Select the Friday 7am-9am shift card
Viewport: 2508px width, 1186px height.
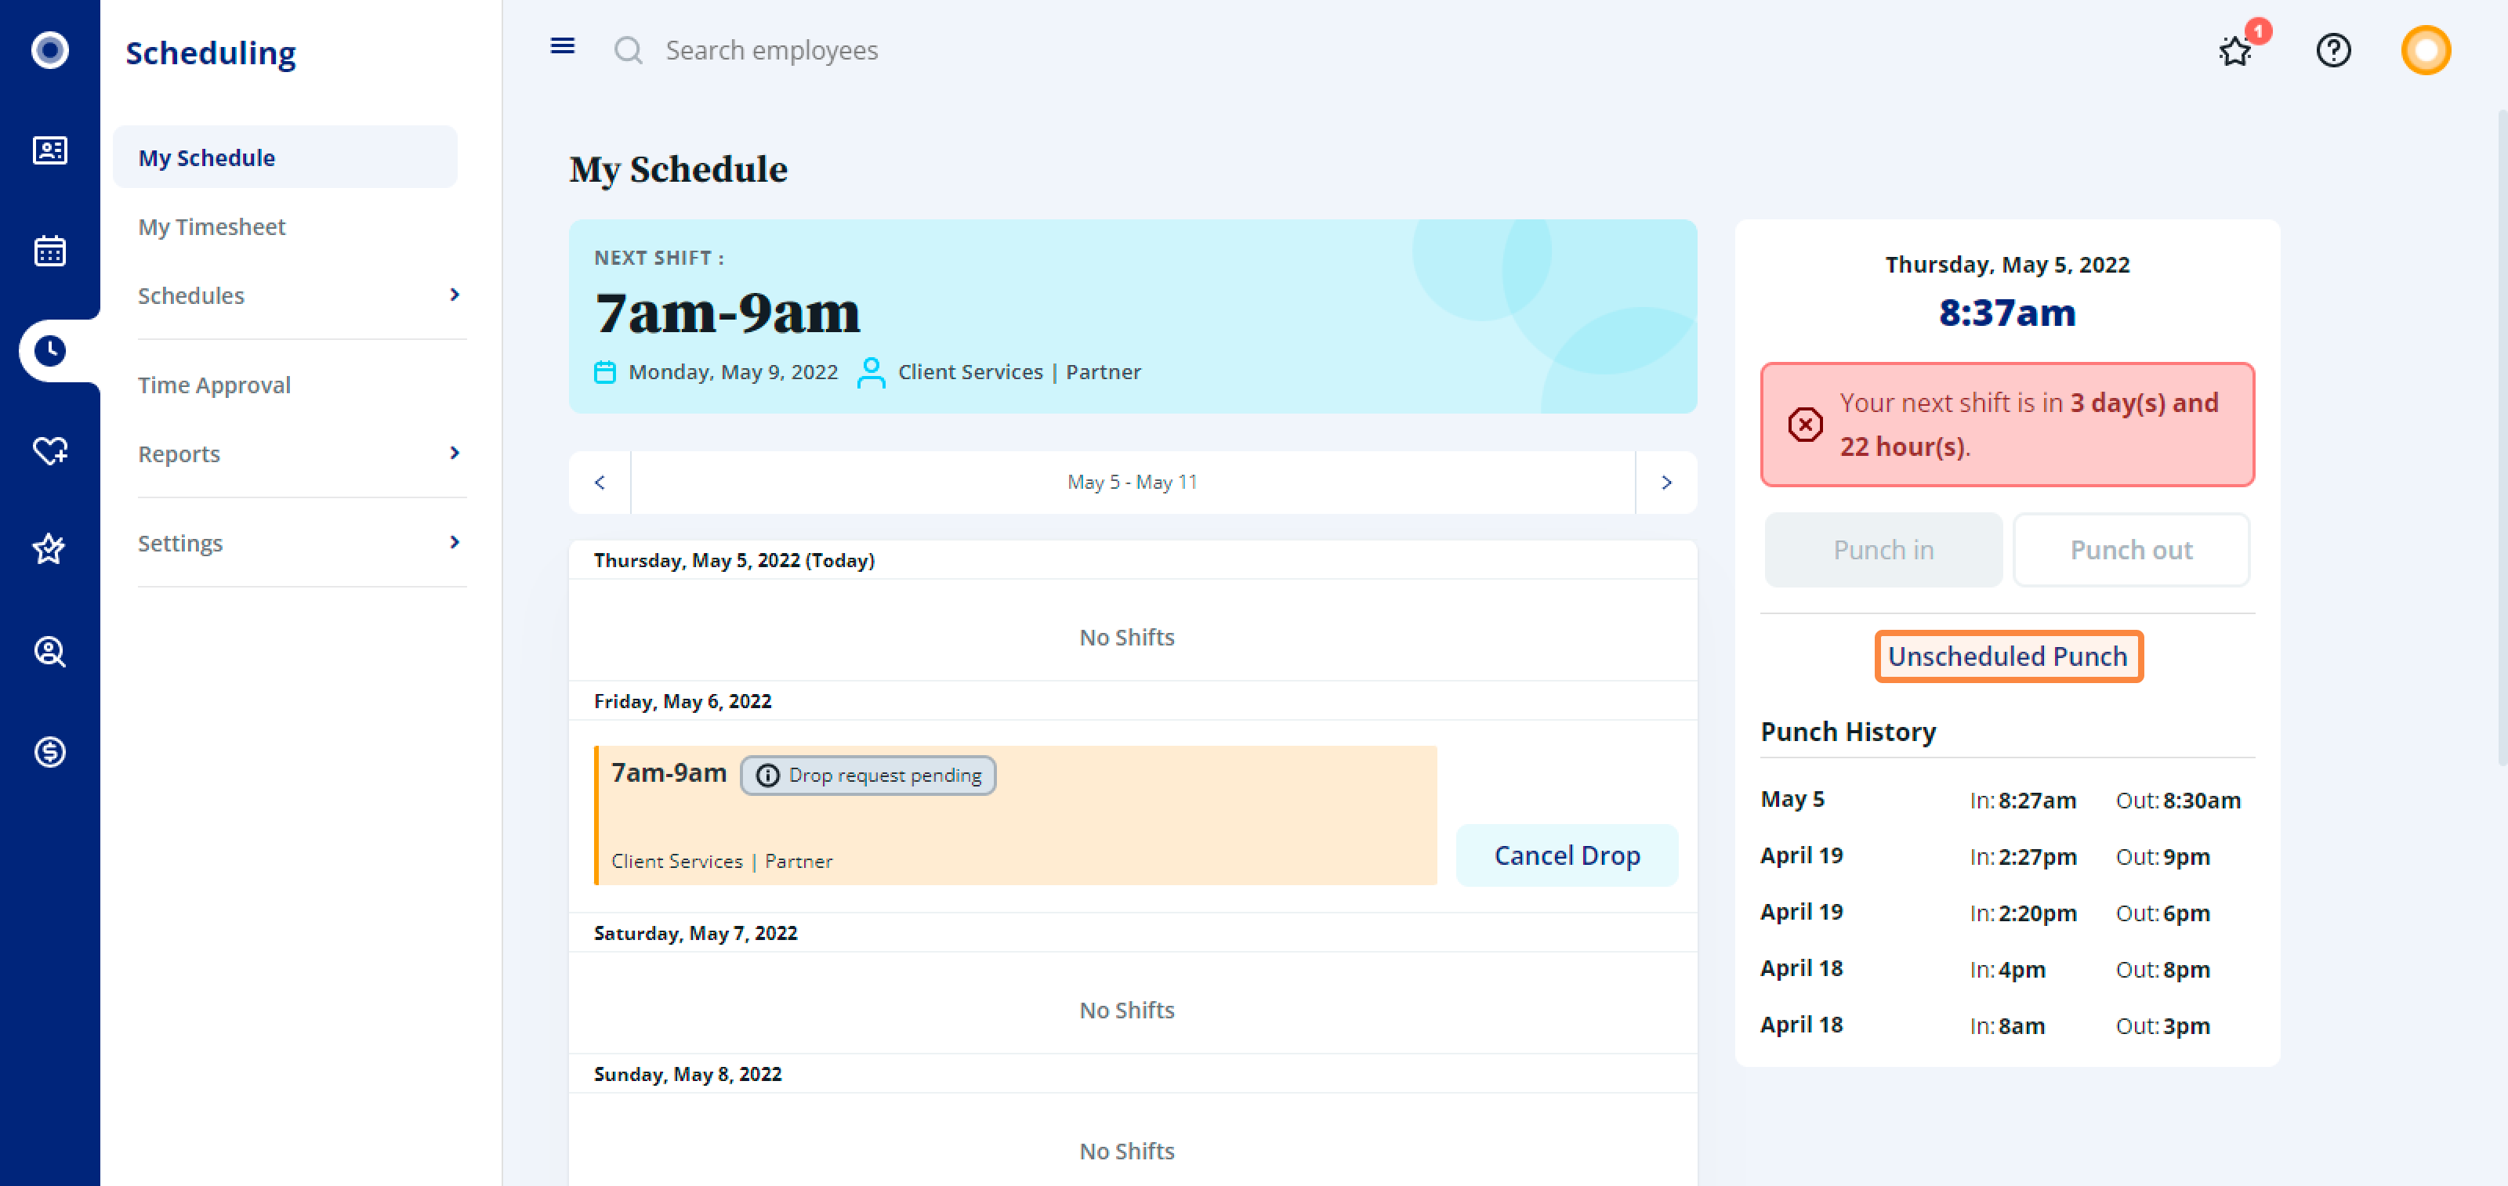1016,815
